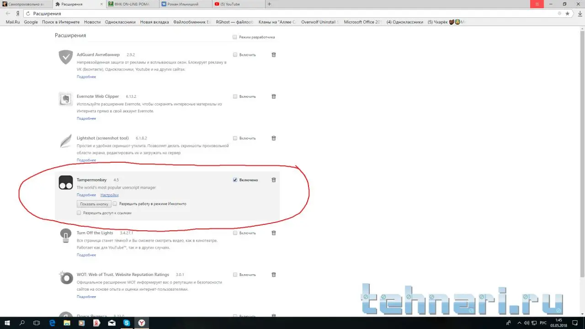Select the 'Расширения' tab
The image size is (585, 329).
[x=79, y=4]
